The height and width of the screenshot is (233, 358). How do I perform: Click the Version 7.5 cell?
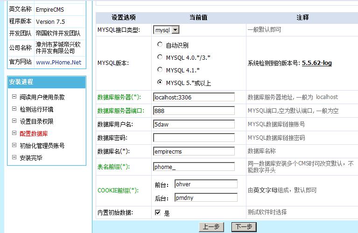(x=60, y=21)
